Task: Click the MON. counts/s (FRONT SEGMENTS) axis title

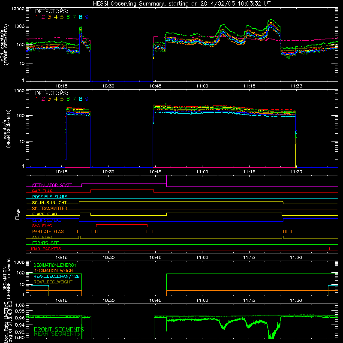Action: 4,45
